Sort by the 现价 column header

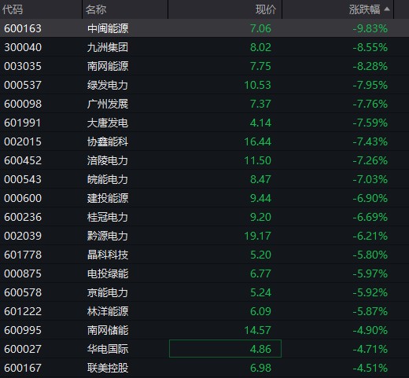266,9
